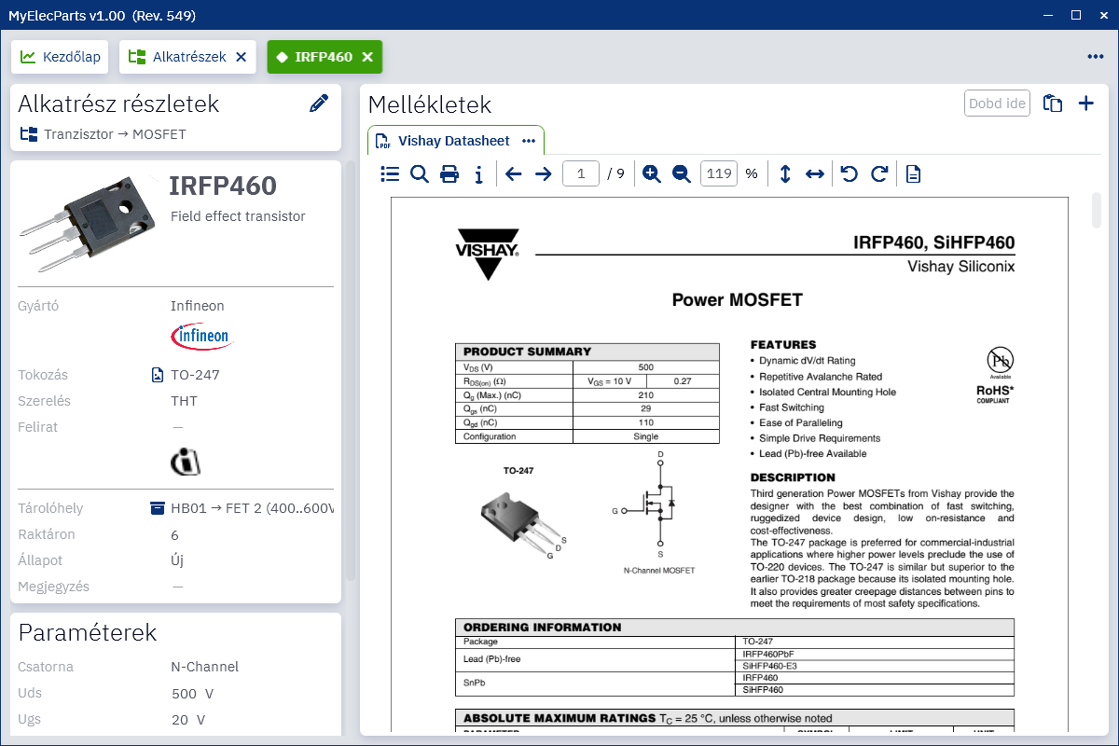This screenshot has height=746, width=1119.
Task: Click the info badge icon under Felirat
Action: [186, 462]
